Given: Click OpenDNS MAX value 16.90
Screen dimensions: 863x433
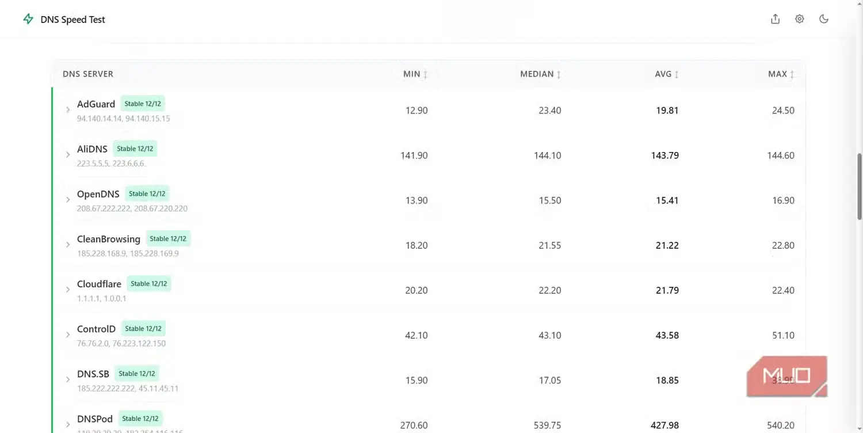Looking at the screenshot, I should tap(783, 200).
